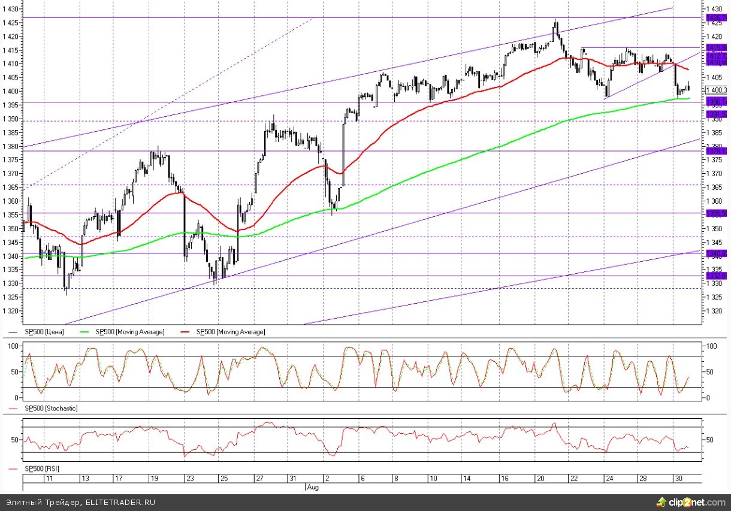Select the purple 1332.8 level price tag
This screenshot has height=511, width=731.
pos(717,276)
